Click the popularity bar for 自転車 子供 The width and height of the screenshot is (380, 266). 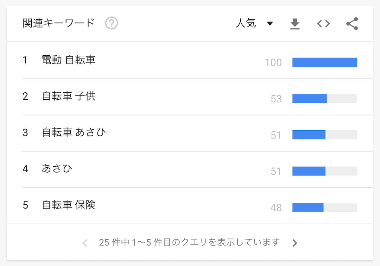[x=325, y=98]
